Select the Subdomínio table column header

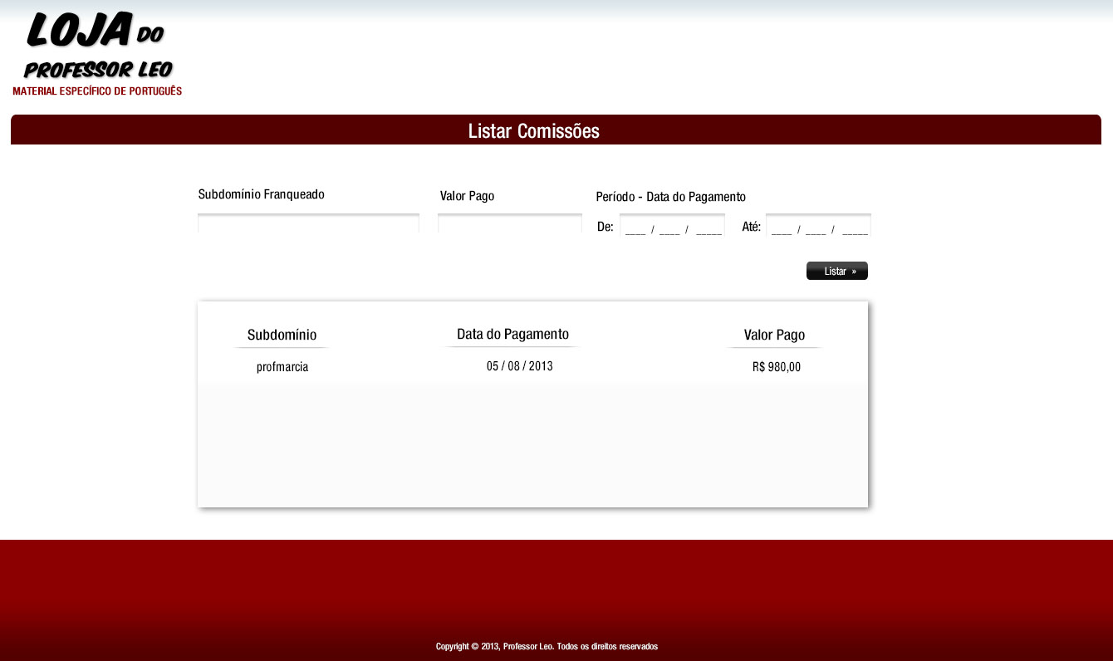(282, 335)
